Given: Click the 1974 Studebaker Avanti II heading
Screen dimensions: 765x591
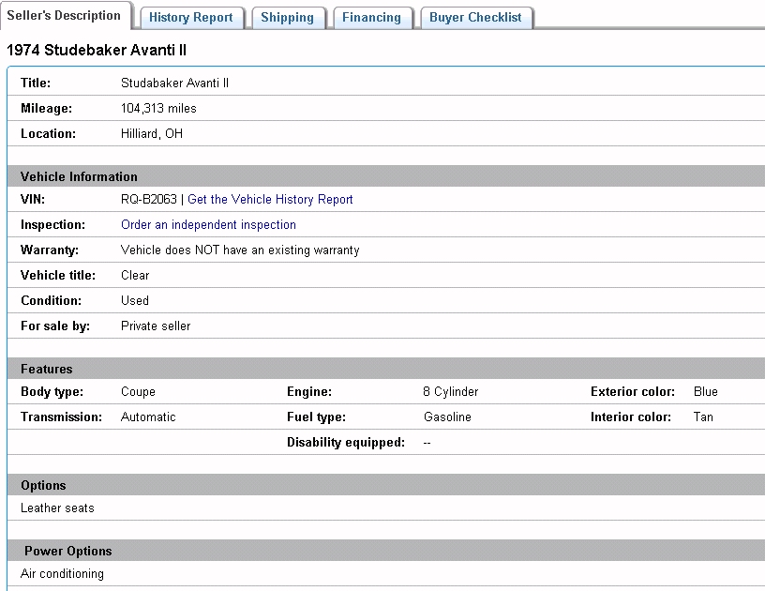Looking at the screenshot, I should 97,50.
